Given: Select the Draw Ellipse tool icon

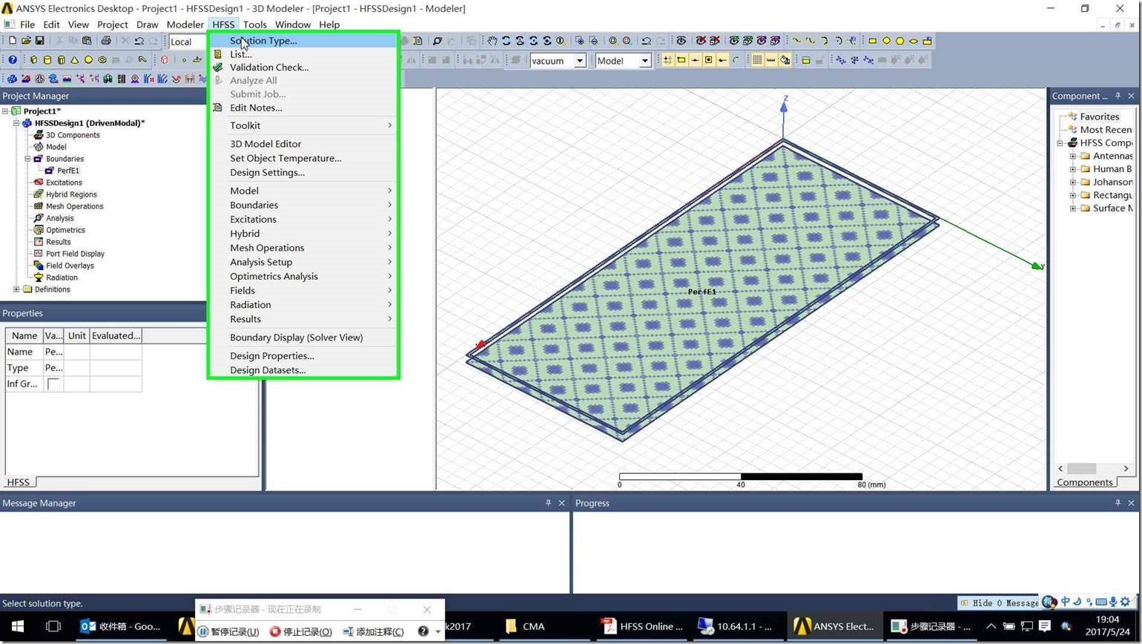Looking at the screenshot, I should (914, 41).
